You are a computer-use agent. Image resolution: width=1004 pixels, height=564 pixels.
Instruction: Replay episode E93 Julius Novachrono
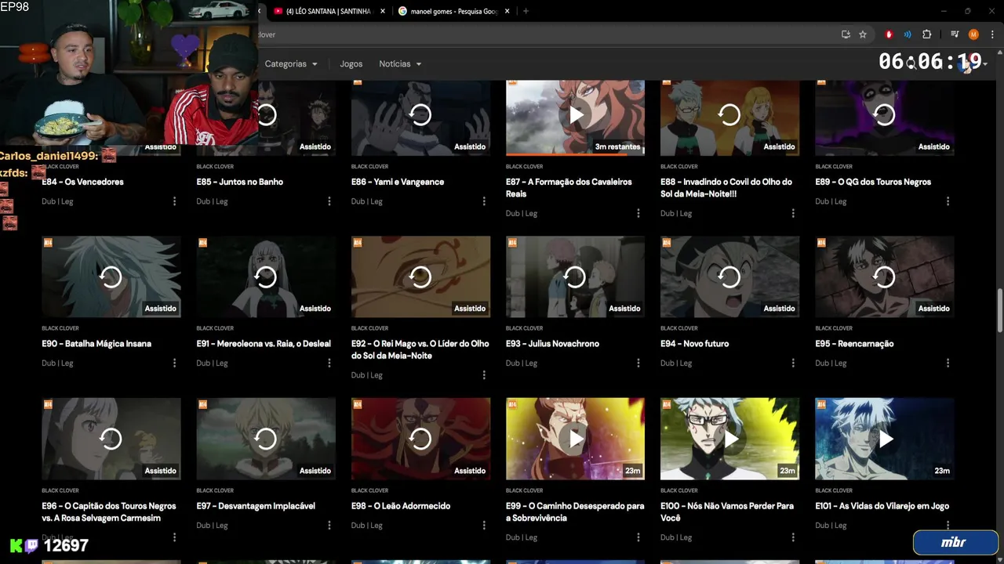(575, 277)
